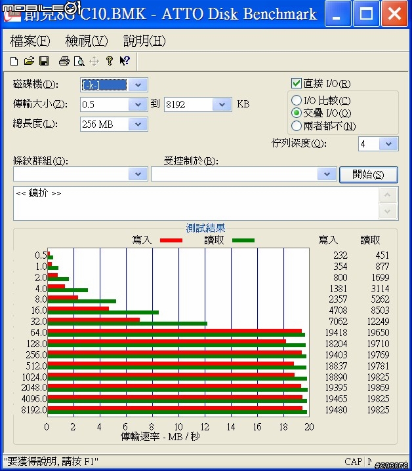The height and width of the screenshot is (471, 412).
Task: Select the I/O 比較 radio button
Action: (297, 100)
